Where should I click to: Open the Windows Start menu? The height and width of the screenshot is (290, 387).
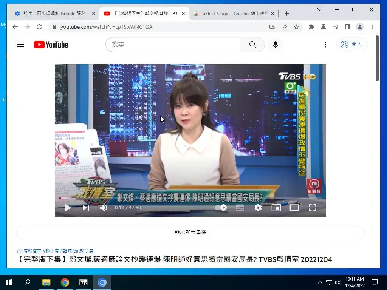[x=9, y=282]
